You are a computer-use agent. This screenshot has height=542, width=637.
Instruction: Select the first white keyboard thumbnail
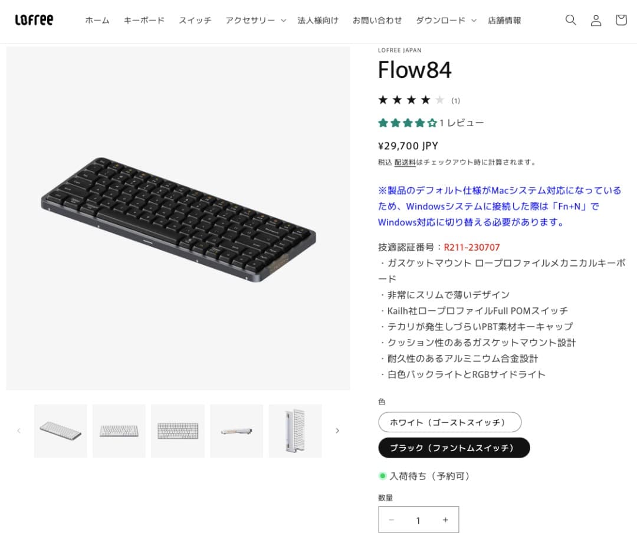60,431
